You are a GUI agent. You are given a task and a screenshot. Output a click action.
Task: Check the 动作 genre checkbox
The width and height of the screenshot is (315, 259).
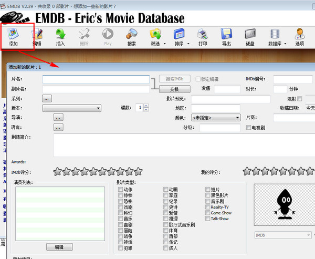[120, 189]
